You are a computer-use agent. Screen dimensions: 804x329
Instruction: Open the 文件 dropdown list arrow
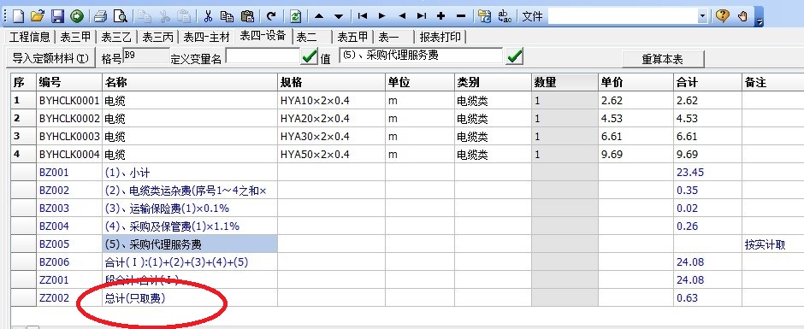click(702, 16)
